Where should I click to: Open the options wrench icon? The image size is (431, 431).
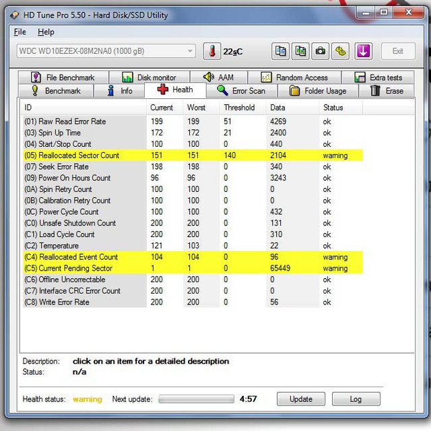tap(340, 51)
